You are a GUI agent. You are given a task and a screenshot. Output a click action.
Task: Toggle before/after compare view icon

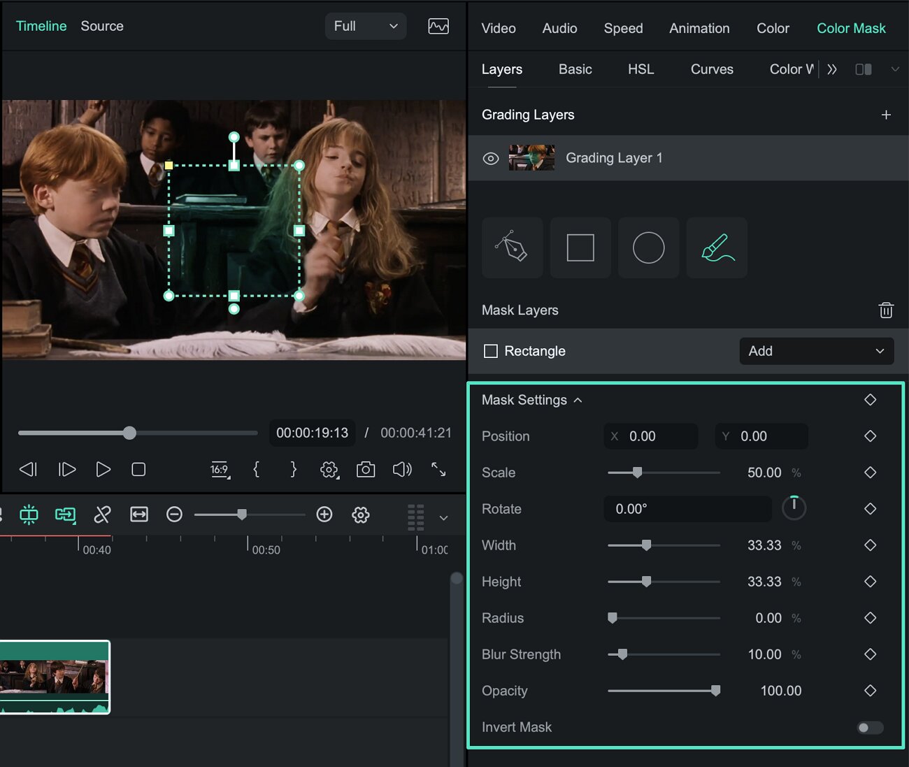[x=864, y=69]
